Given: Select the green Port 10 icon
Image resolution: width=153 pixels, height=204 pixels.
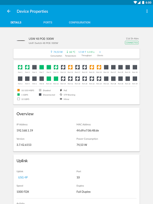Looking at the screenshot, I should point(49,78).
